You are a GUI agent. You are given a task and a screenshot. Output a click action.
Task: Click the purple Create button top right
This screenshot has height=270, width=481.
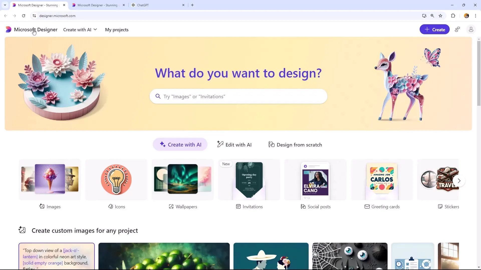435,29
